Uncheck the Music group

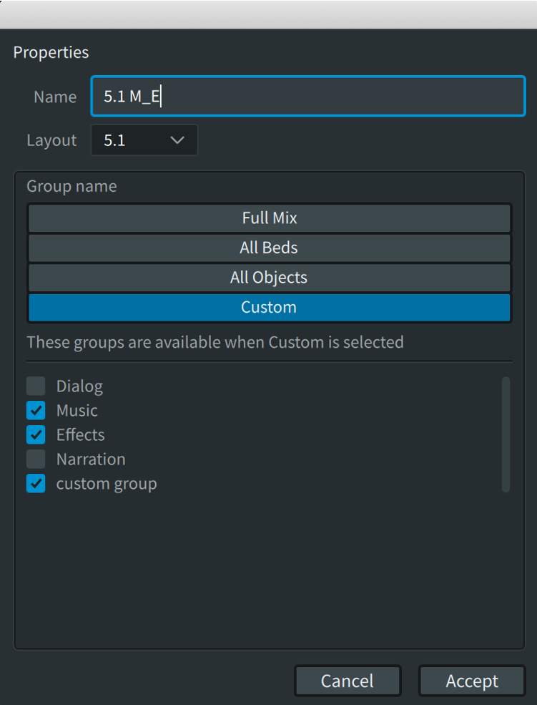tap(35, 410)
